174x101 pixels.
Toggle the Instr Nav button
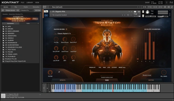tap(38, 10)
